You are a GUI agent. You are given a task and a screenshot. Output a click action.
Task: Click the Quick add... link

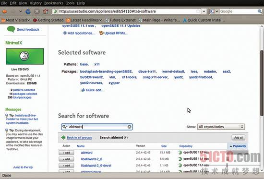[x=93, y=90]
